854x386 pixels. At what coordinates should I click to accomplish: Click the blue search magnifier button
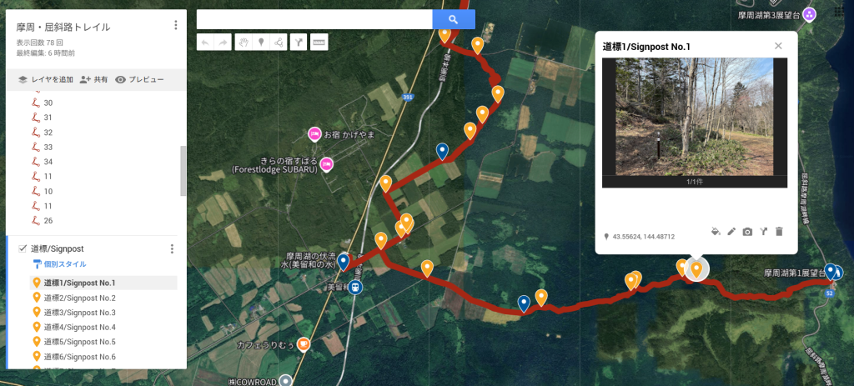(x=453, y=20)
